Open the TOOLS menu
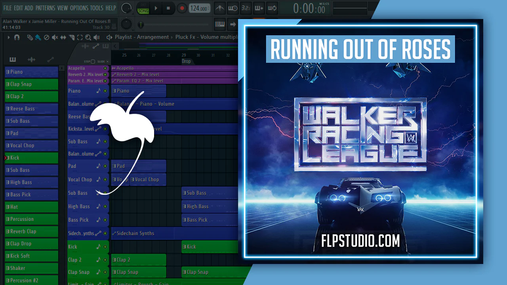Viewport: 507px width, 285px height. (97, 8)
